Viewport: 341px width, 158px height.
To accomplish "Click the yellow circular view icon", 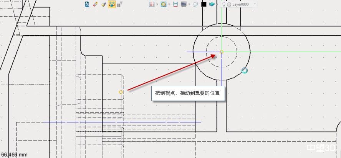I will click(x=163, y=4).
